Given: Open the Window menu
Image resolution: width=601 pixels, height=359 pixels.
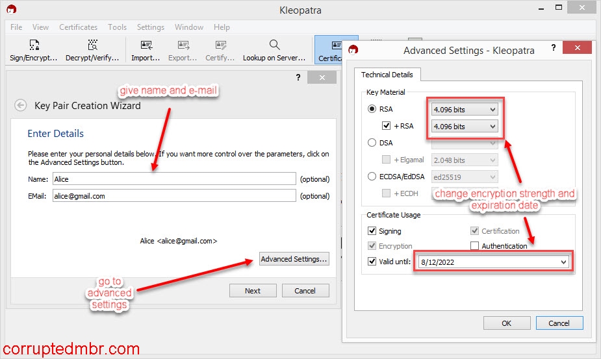Looking at the screenshot, I should (x=189, y=27).
